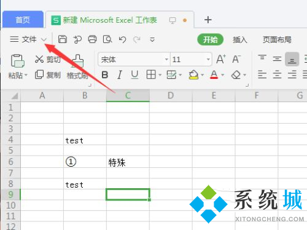Viewport: 307px width, 230px height.
Task: Toggle Underline formatting
Action: click(134, 75)
